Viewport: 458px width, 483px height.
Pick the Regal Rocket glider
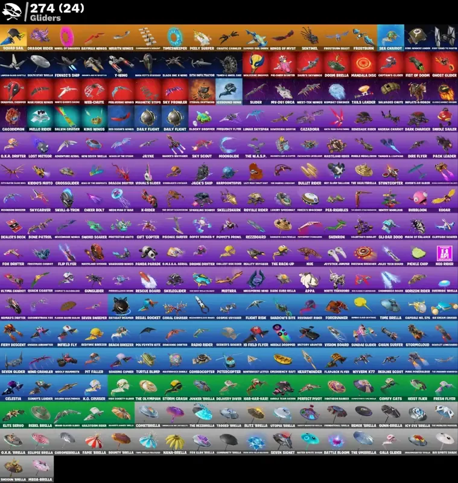click(148, 307)
